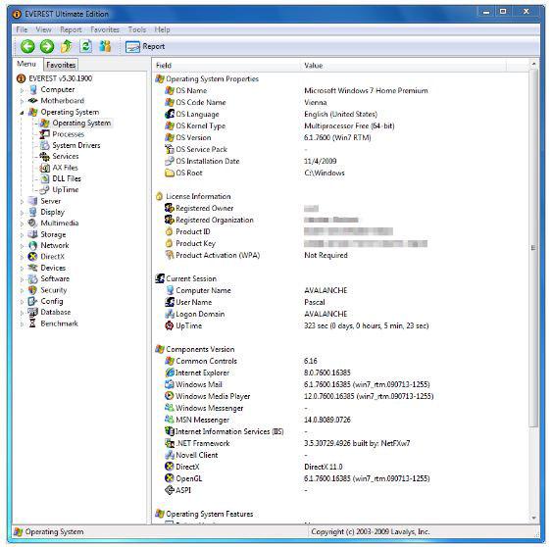Select EVEREST v5.30.1900 root icon
Viewport: 551px width, 547px height.
tap(22, 78)
